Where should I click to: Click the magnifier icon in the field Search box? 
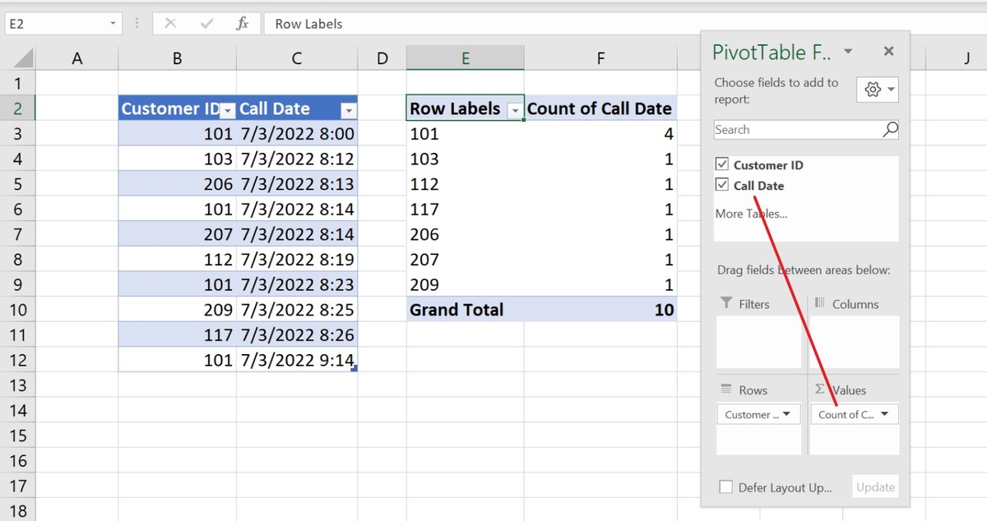click(890, 130)
